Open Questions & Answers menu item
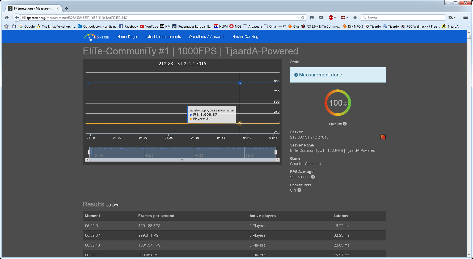The width and height of the screenshot is (473, 259). tap(206, 37)
